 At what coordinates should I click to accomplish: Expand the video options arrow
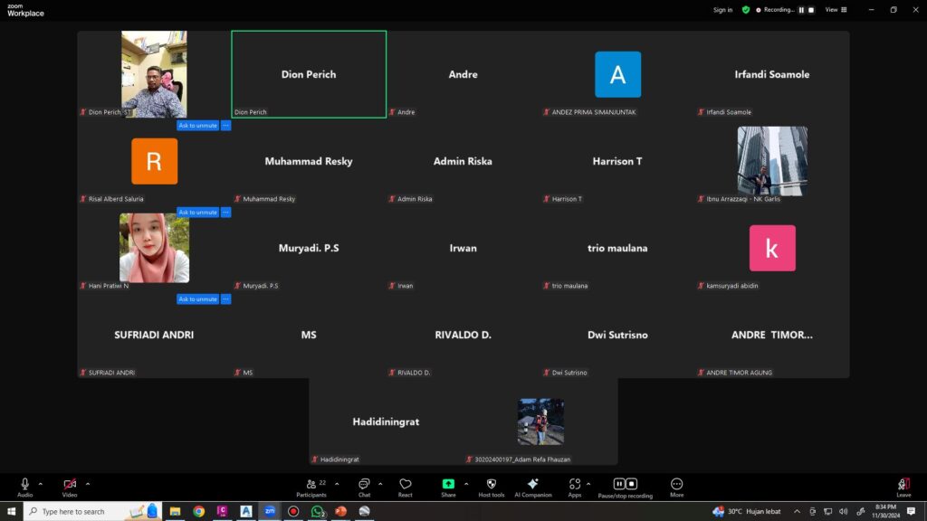87,484
